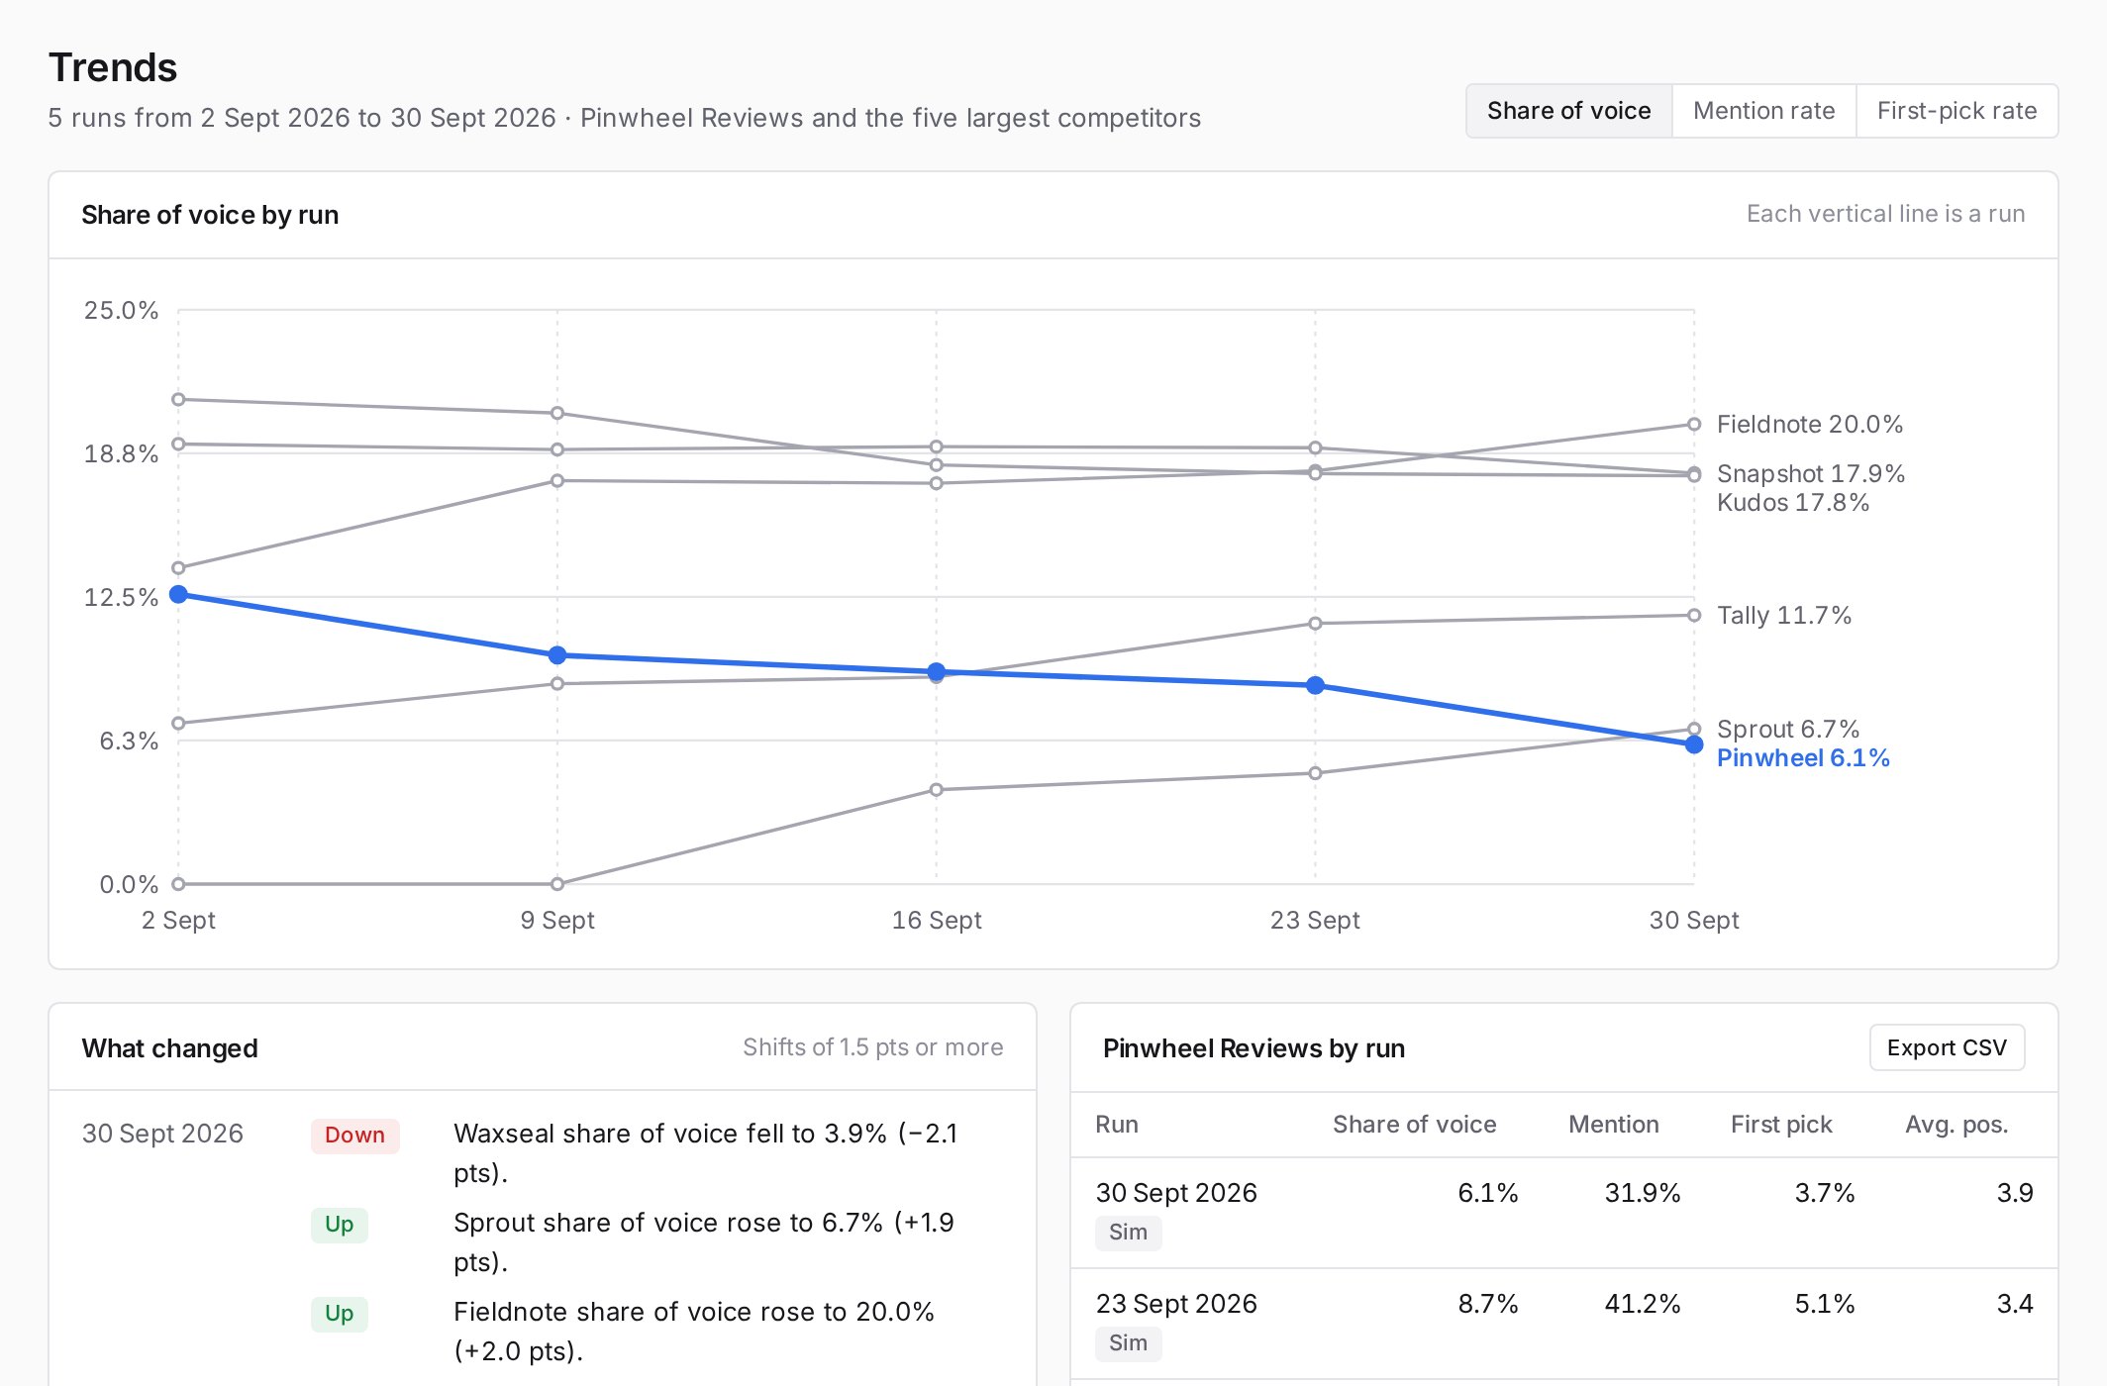Select Pinwheel's 9 Sept data point
The height and width of the screenshot is (1386, 2107).
pyautogui.click(x=557, y=655)
